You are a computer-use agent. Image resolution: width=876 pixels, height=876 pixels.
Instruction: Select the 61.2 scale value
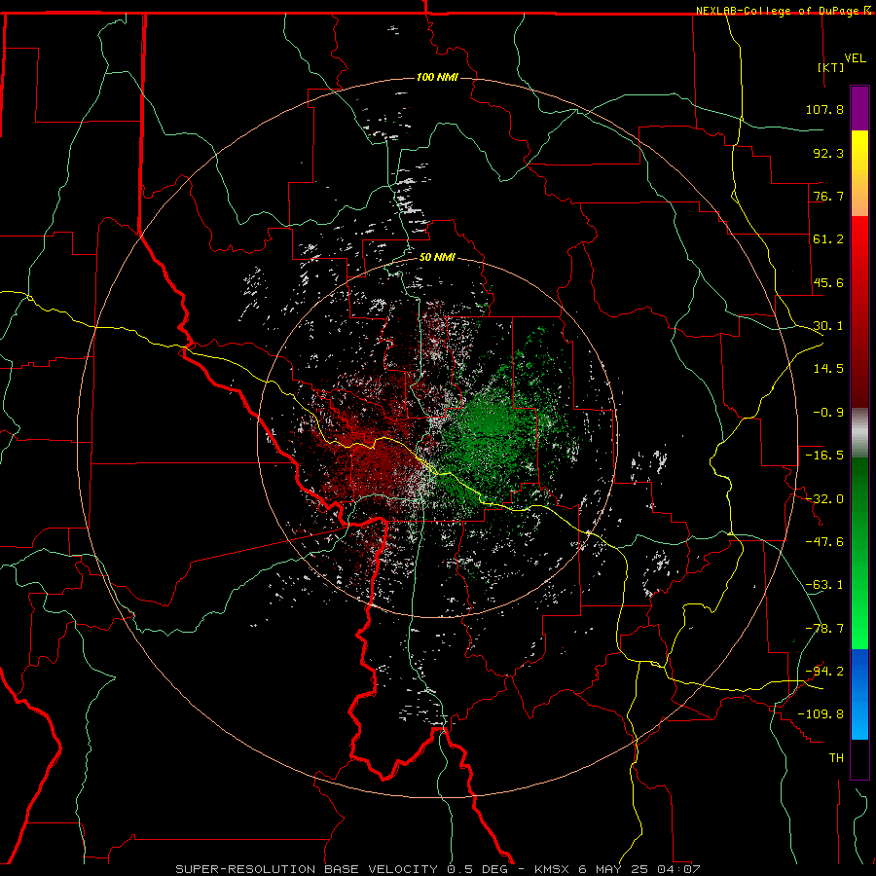pyautogui.click(x=828, y=239)
